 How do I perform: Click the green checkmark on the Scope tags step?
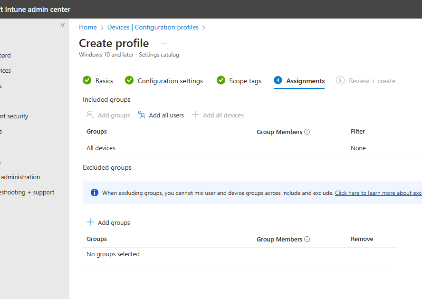coord(221,80)
